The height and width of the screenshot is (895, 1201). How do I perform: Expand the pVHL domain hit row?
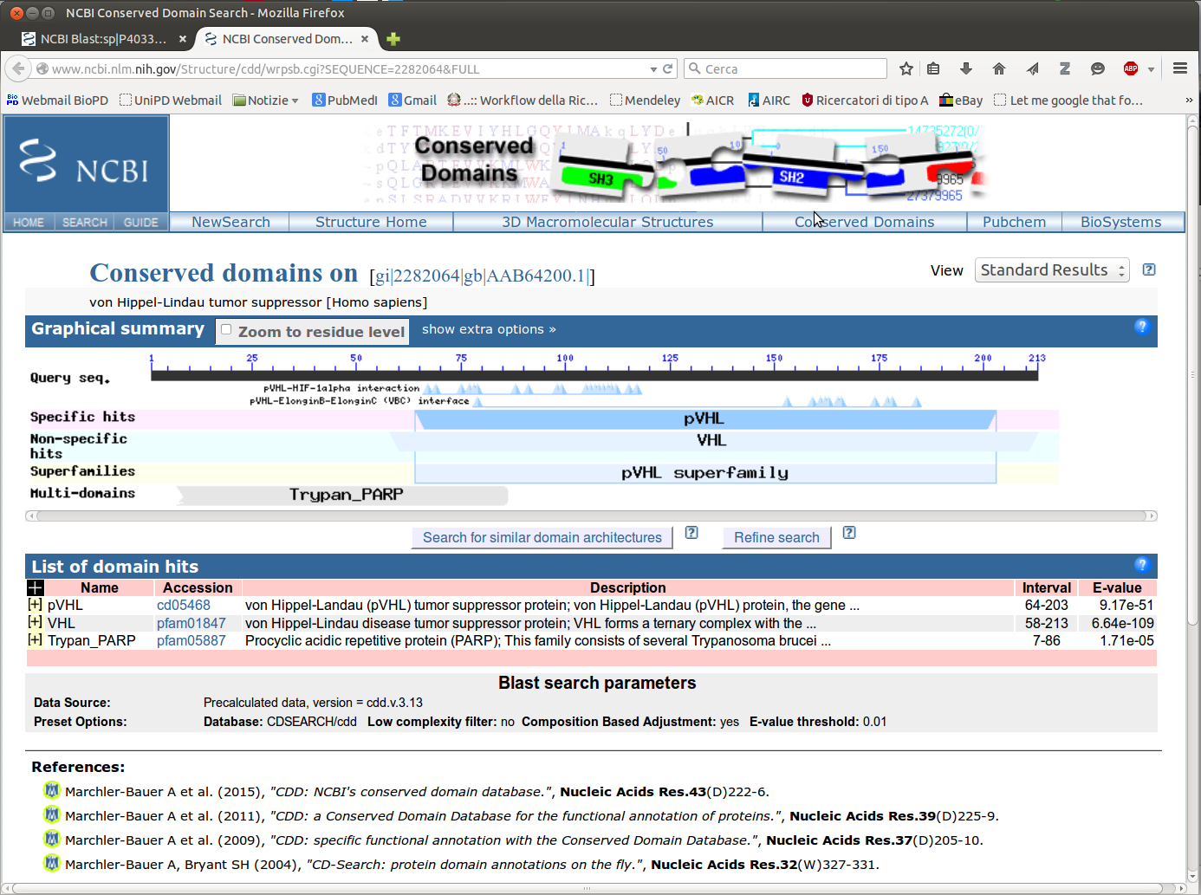[x=35, y=604]
